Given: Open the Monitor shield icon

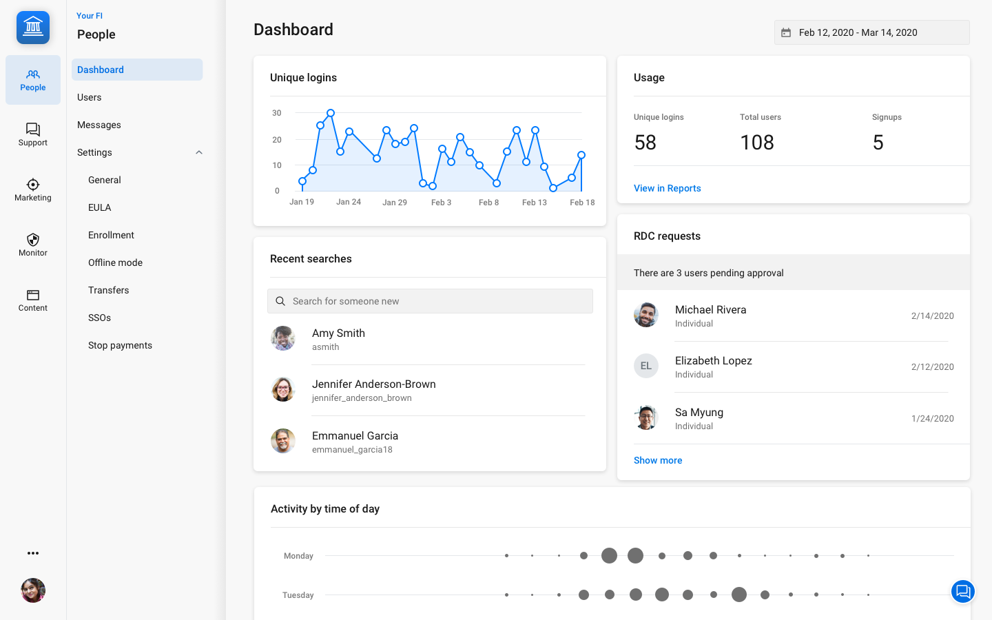Looking at the screenshot, I should pos(33,245).
